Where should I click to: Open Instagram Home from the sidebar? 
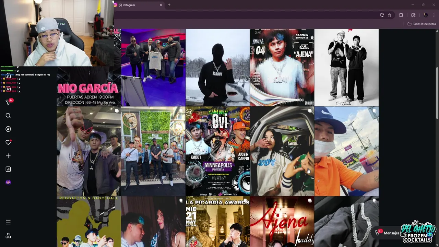[8, 76]
